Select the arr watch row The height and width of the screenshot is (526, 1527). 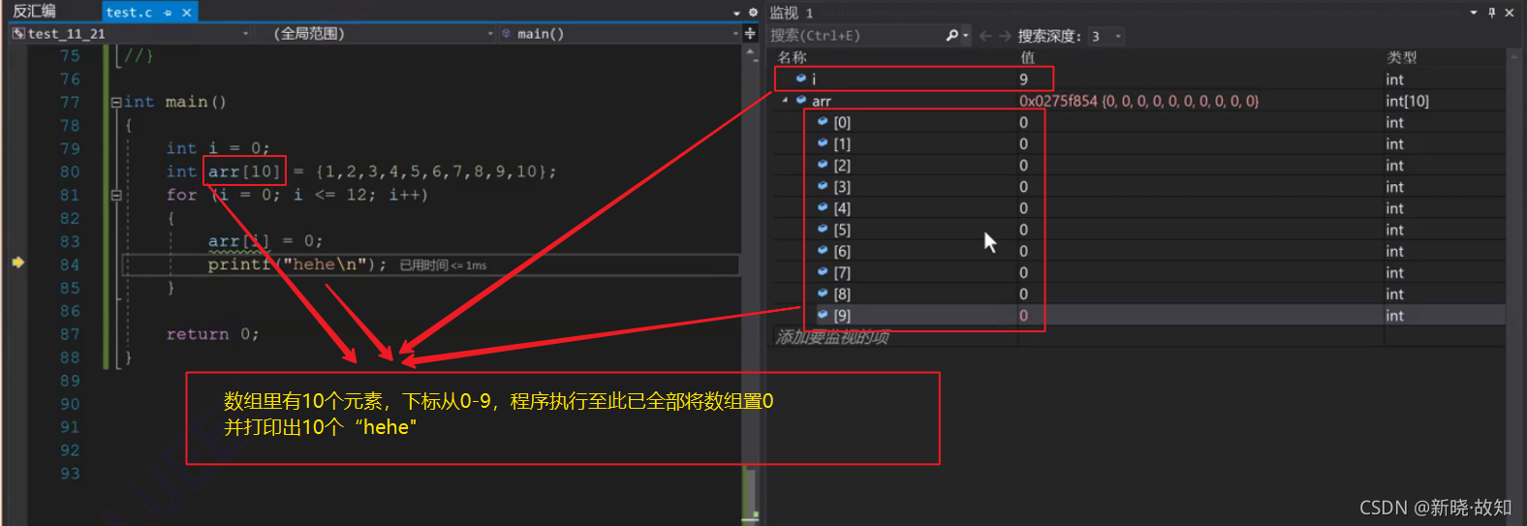(1138, 101)
